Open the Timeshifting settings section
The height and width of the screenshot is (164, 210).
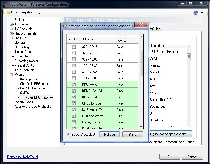click(23, 52)
